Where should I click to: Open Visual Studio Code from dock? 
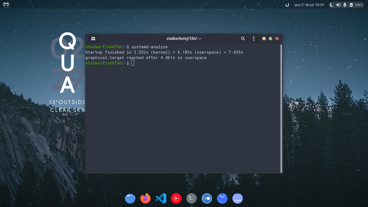[161, 199]
